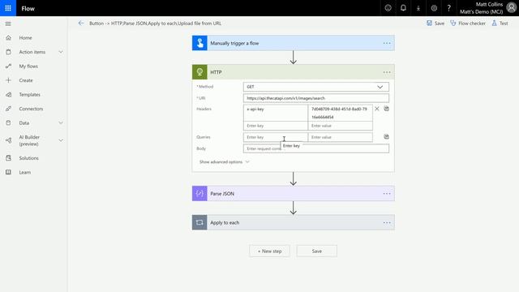Open Learn page

[25, 172]
